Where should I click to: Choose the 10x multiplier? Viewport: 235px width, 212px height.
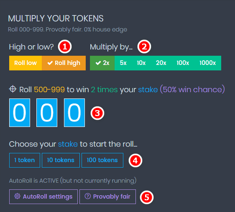tap(141, 63)
